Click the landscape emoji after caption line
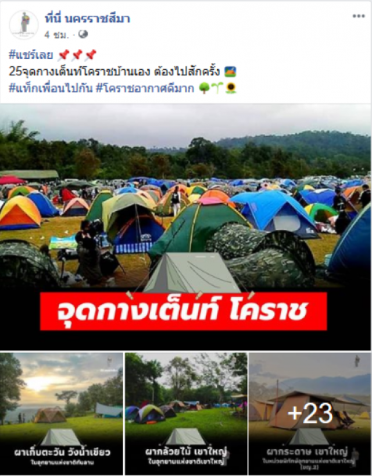Image resolution: width=372 pixels, height=476 pixels. [230, 72]
